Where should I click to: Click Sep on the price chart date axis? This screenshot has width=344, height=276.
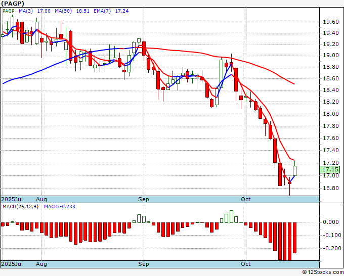click(x=144, y=199)
